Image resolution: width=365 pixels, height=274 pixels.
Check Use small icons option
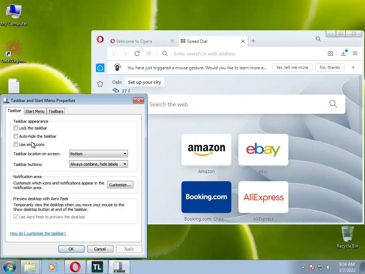coord(16,144)
